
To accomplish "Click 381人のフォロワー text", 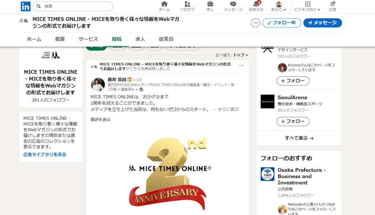I will [51, 100].
